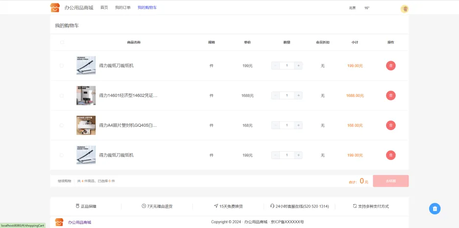Decrease quantity of 得力14601 item

coord(275,95)
